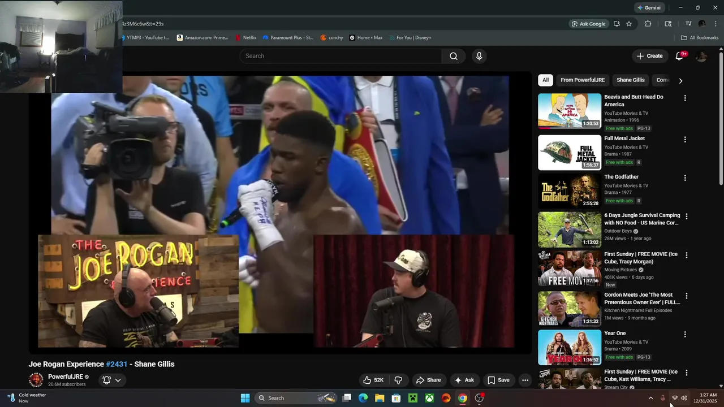The width and height of the screenshot is (724, 407).
Task: Click YouTube search magnifier button
Action: coord(454,56)
